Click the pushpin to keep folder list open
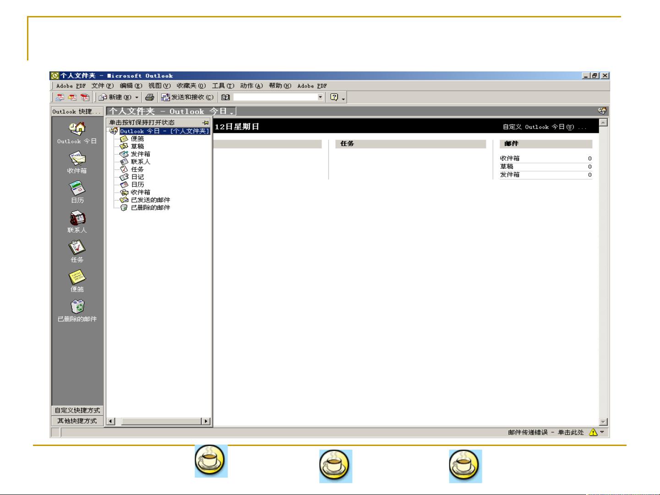This screenshot has height=495, width=660. coord(206,123)
